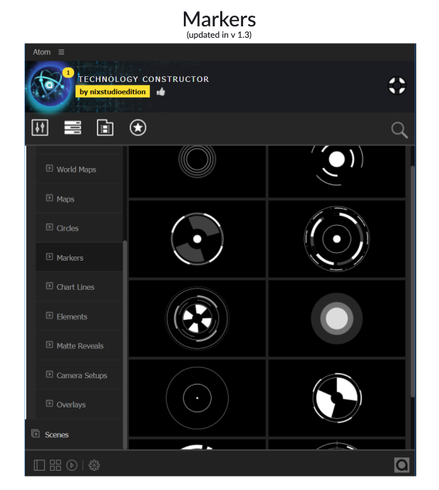Image resolution: width=439 pixels, height=490 pixels.
Task: Open the Matte Reveals category
Action: (x=79, y=346)
